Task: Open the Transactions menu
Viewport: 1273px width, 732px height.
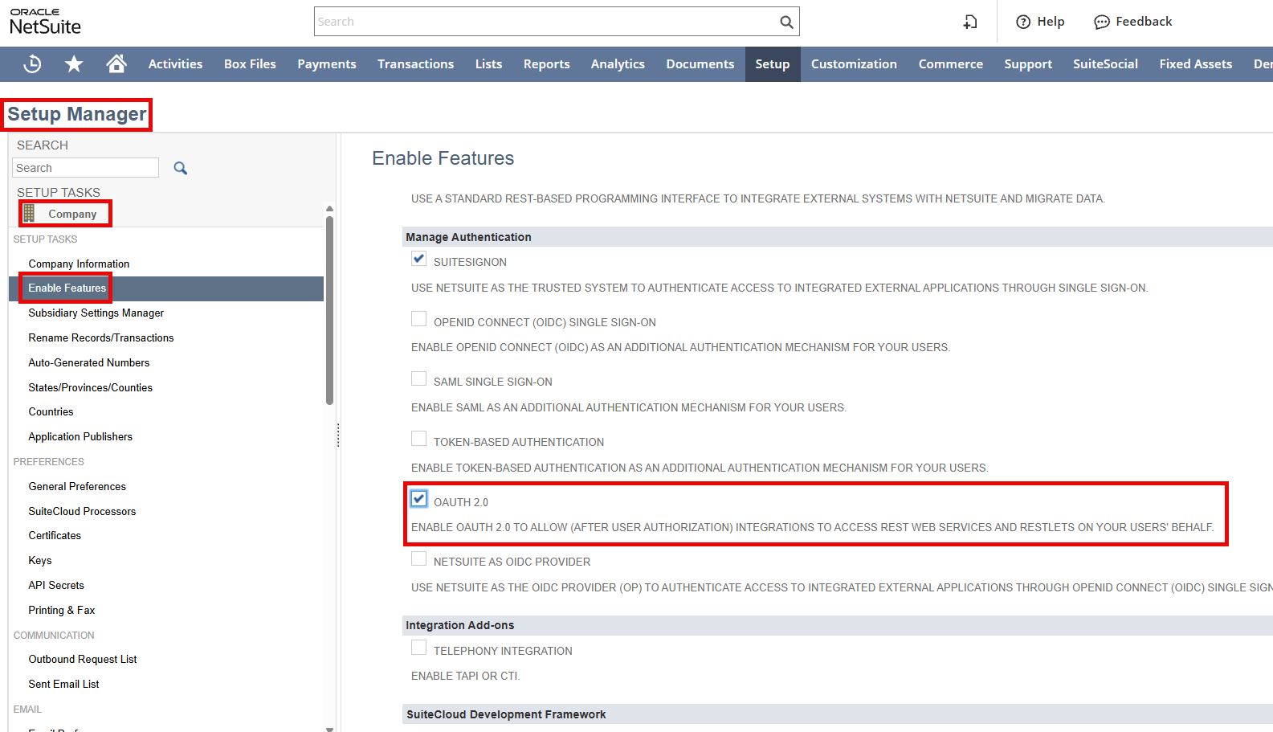Action: [x=416, y=64]
